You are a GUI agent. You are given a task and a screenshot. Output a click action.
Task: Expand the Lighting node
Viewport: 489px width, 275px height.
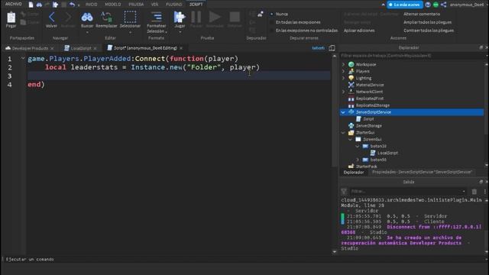[x=343, y=78]
